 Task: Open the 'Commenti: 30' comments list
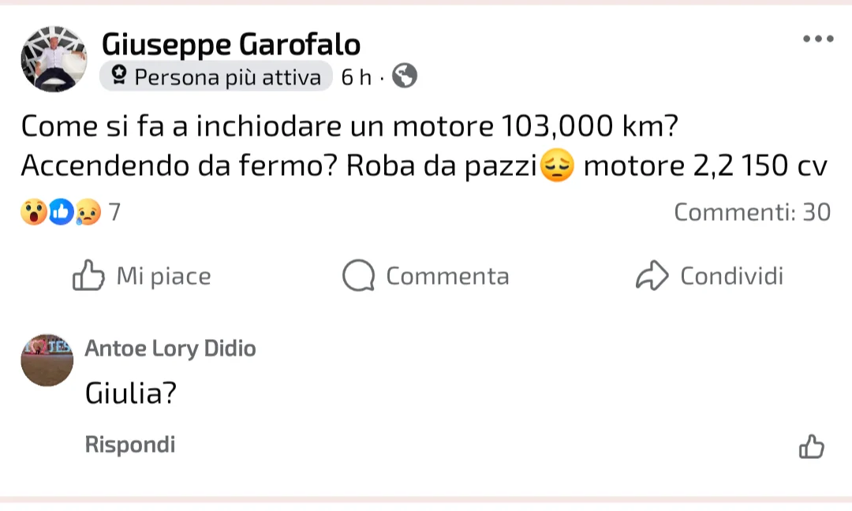point(752,212)
